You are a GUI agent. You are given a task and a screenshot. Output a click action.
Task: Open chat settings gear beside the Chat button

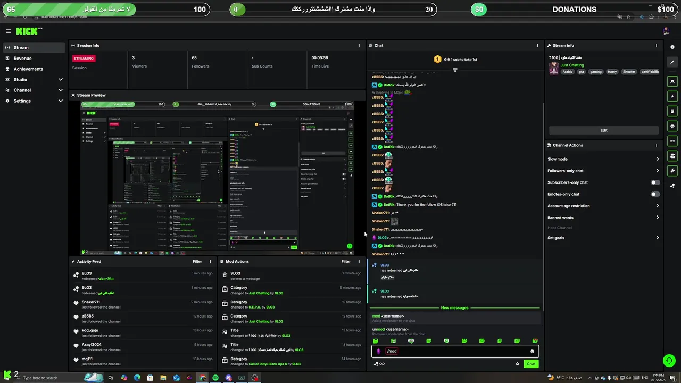[x=517, y=364]
